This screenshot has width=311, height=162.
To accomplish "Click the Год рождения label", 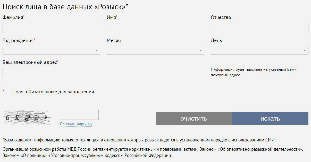I will (x=18, y=41).
